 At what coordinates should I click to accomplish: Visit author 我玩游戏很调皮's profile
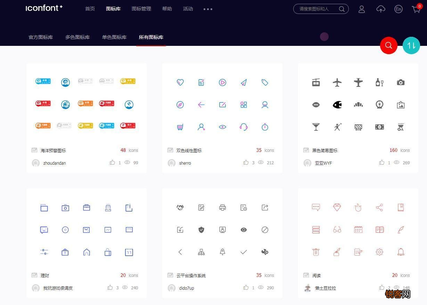click(58, 288)
